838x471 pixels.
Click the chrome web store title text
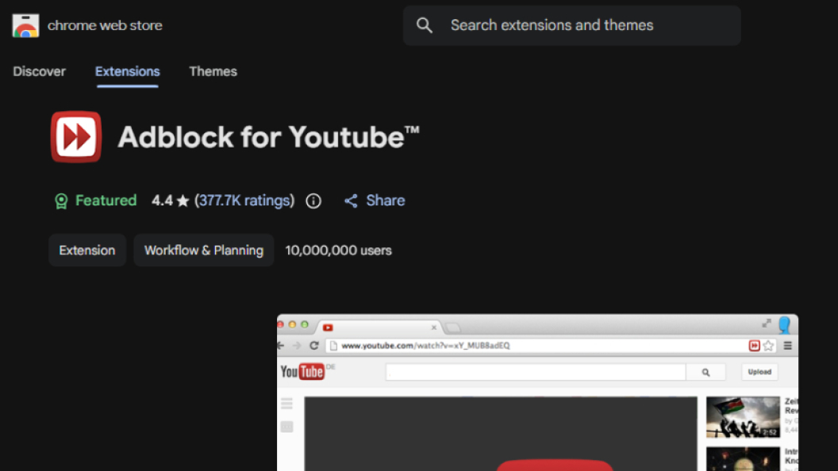coord(105,25)
